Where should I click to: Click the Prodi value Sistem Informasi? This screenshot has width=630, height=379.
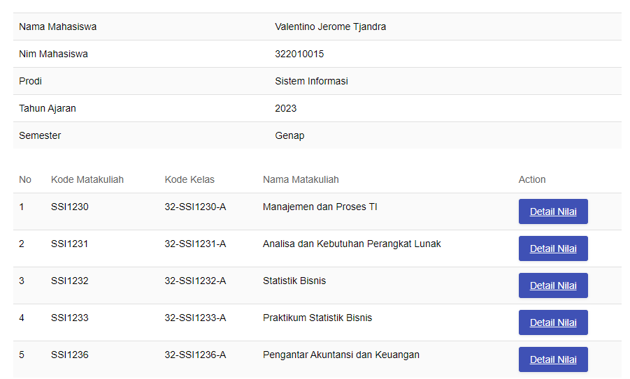coord(311,81)
